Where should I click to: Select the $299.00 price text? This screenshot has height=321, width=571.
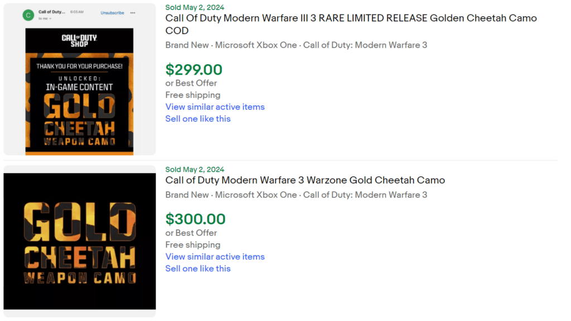click(194, 70)
